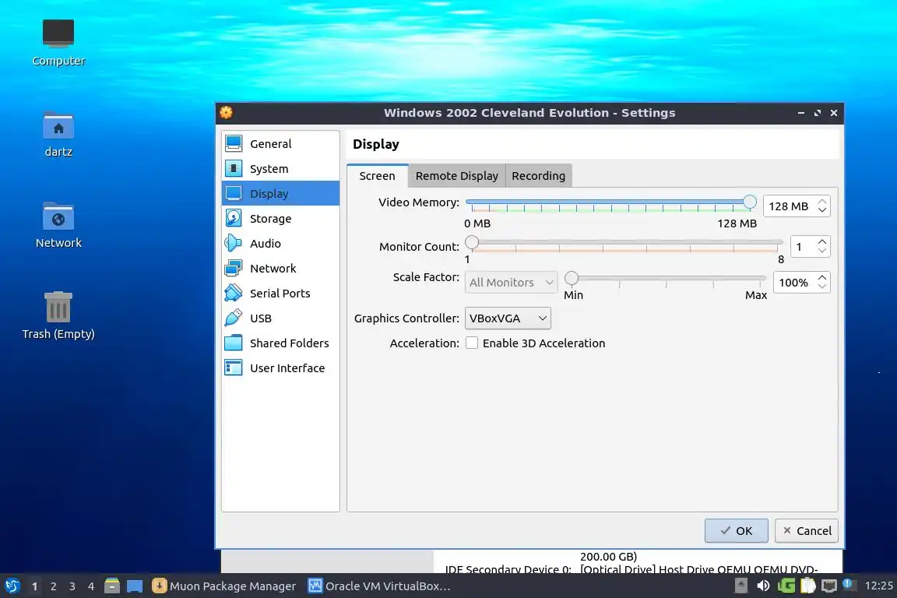Click the Monitor Count slider handle

pyautogui.click(x=471, y=242)
